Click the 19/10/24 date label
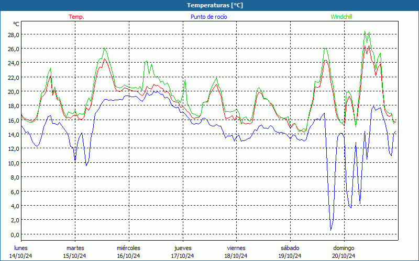This screenshot has width=419, height=261. (290, 256)
